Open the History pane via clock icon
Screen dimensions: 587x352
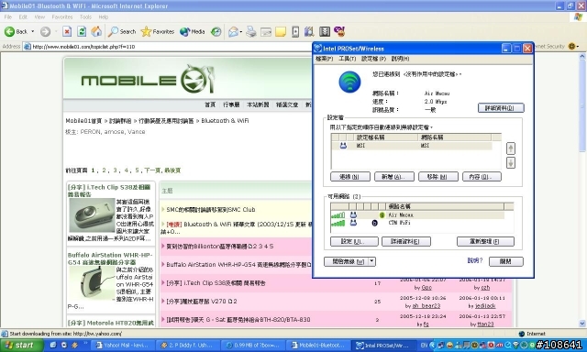[x=216, y=32]
